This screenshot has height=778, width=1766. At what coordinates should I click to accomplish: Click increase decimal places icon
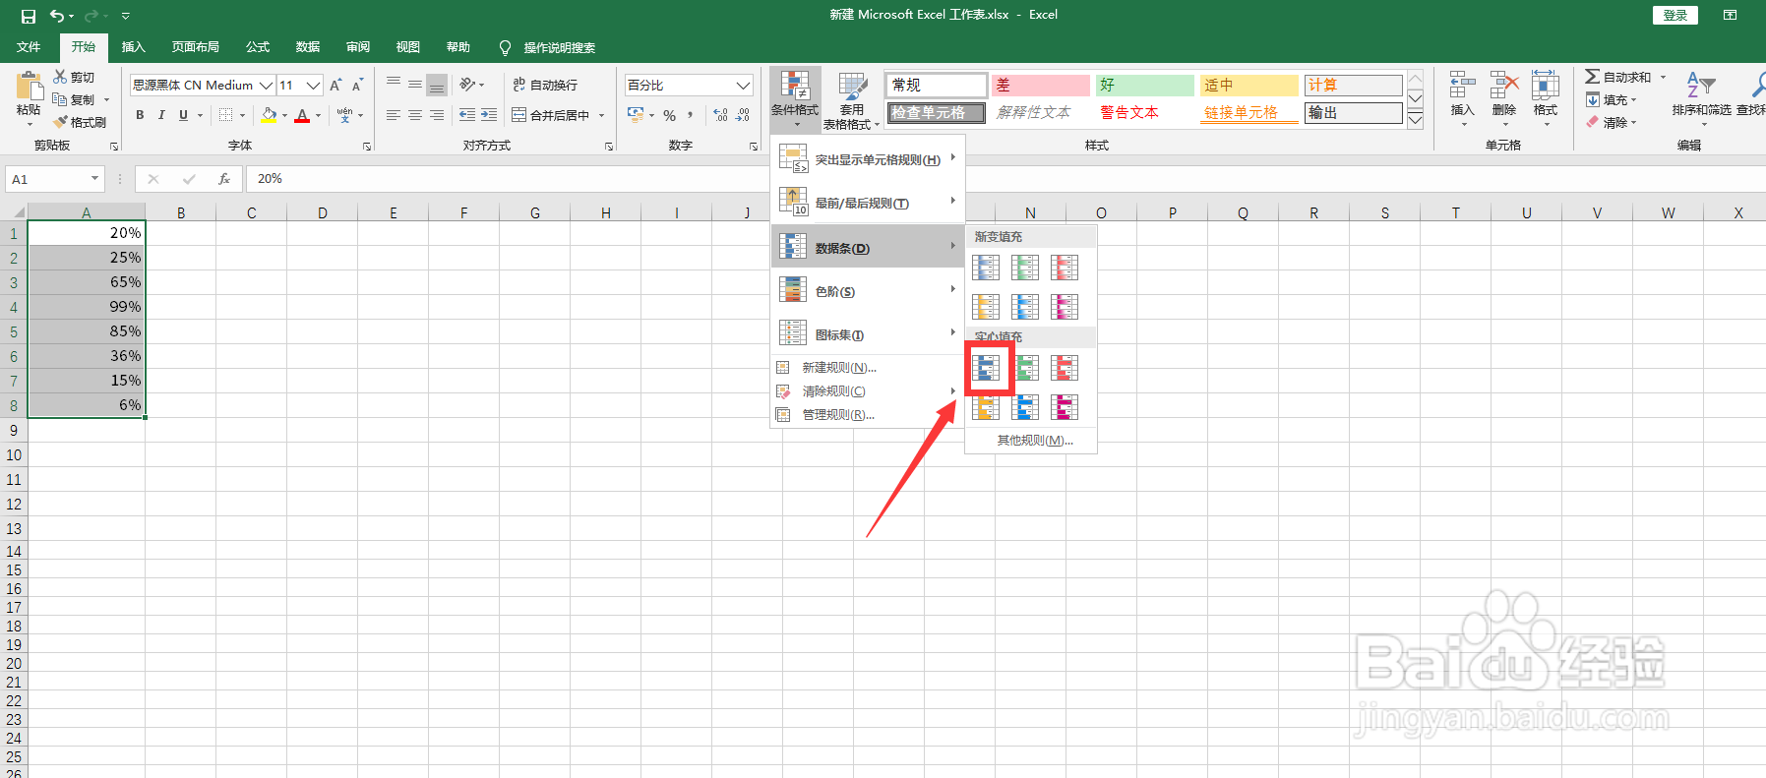click(x=721, y=115)
